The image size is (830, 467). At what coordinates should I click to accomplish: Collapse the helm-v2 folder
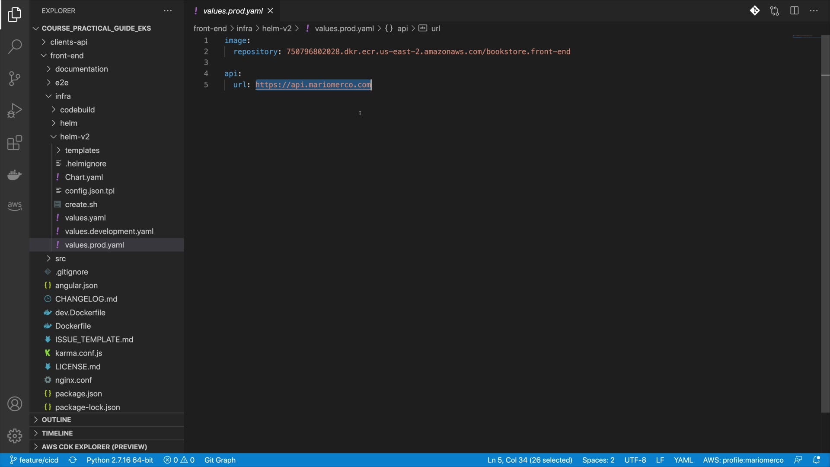point(75,137)
